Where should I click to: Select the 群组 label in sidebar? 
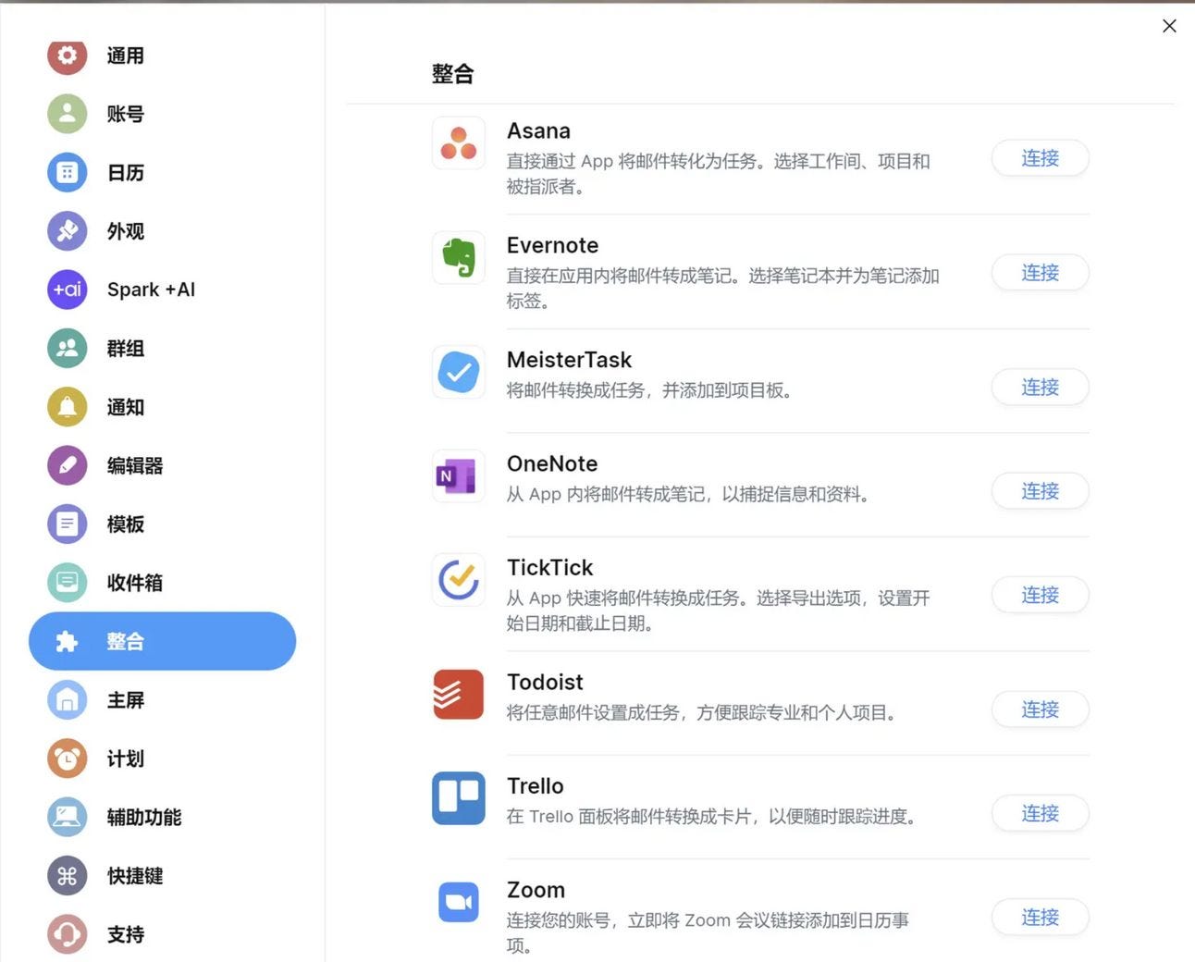click(126, 349)
